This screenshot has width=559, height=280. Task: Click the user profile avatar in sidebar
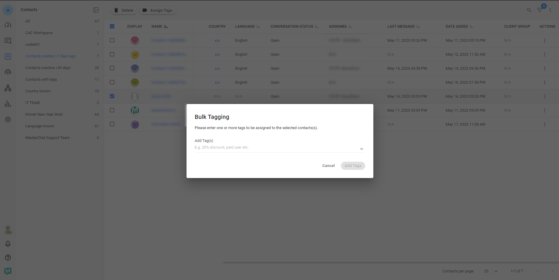[8, 230]
